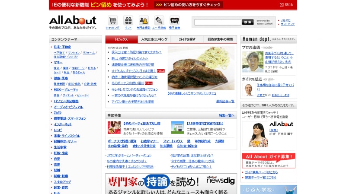This screenshot has height=194, width=346.
Task: Click All About ガイド募集 red banner
Action: pos(269,161)
